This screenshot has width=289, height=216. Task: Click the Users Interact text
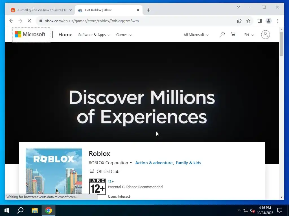119,196
